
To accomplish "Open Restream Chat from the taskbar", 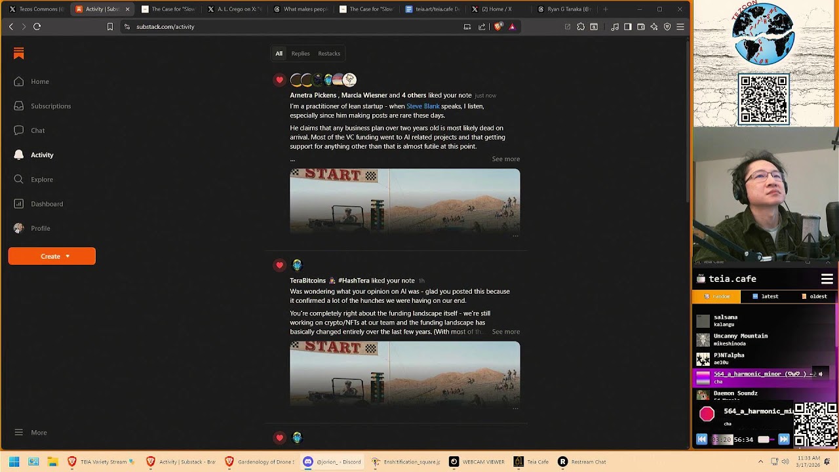I will 582,462.
